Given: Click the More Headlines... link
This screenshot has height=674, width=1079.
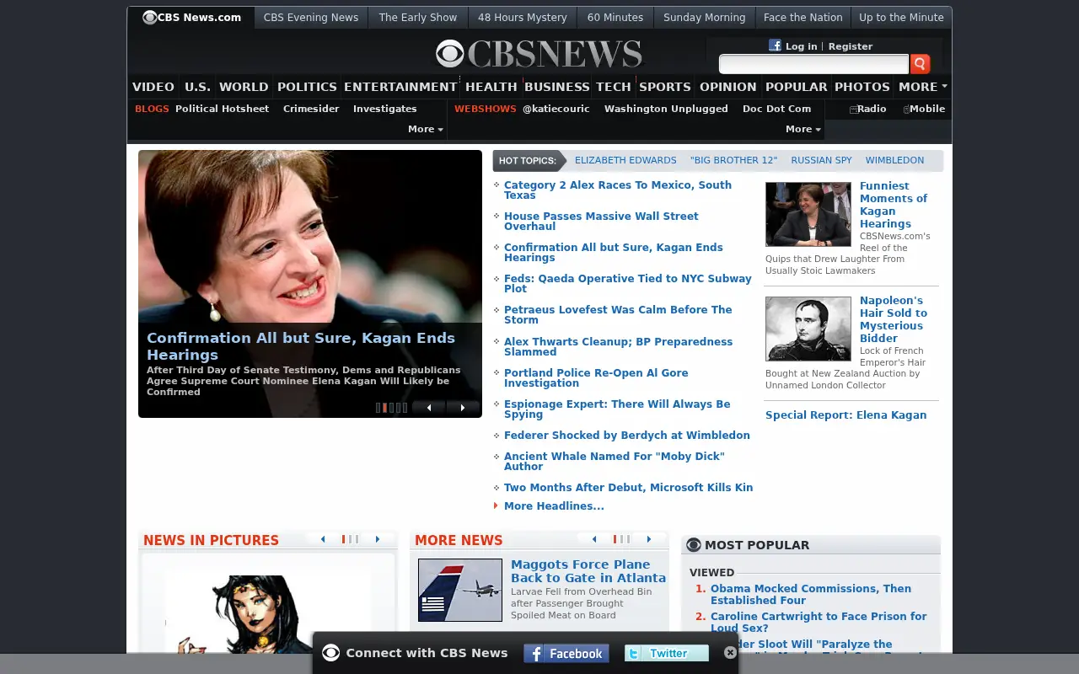Looking at the screenshot, I should 554,506.
